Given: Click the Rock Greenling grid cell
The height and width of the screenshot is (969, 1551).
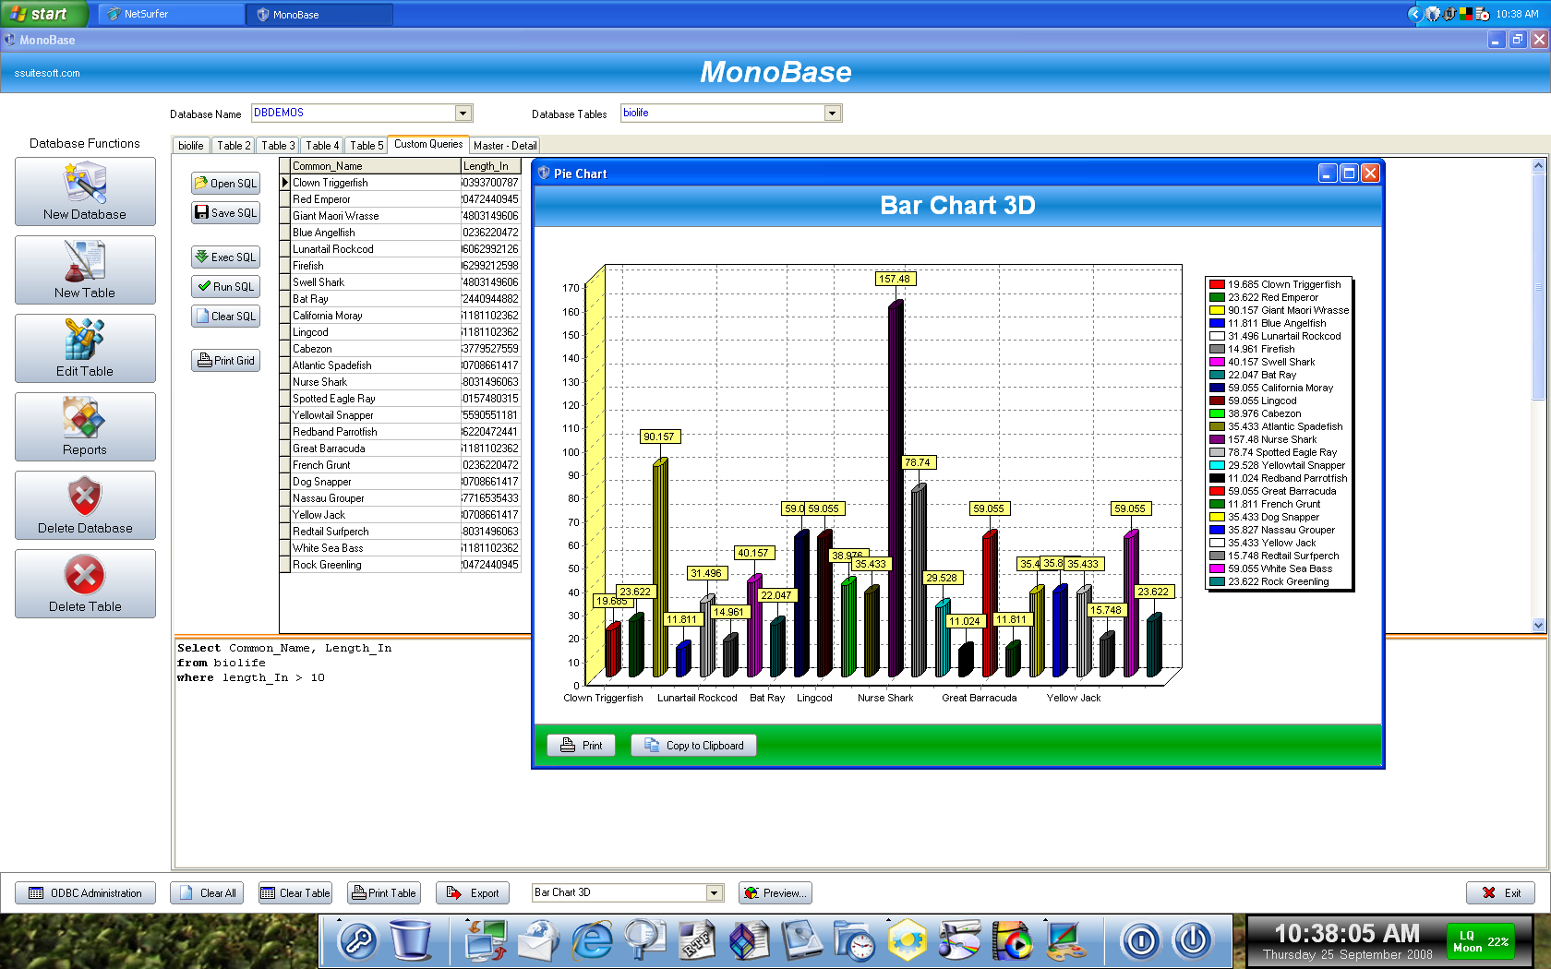Looking at the screenshot, I should coord(376,565).
